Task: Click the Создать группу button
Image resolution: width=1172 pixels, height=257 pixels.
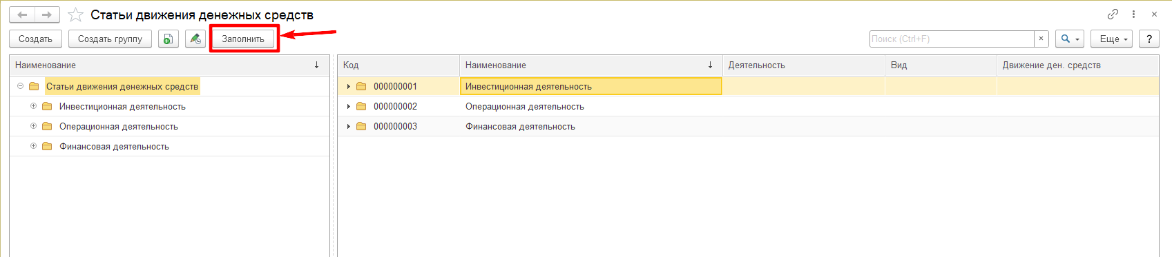Action: pos(110,39)
